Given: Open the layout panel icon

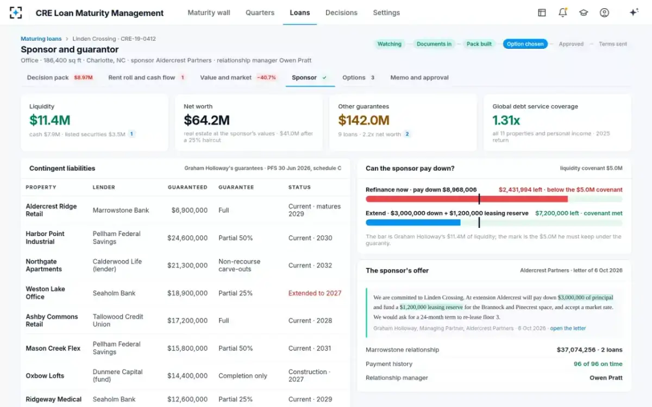Looking at the screenshot, I should point(542,12).
